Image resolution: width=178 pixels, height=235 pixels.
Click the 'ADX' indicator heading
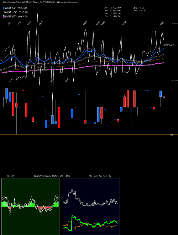click(68, 176)
